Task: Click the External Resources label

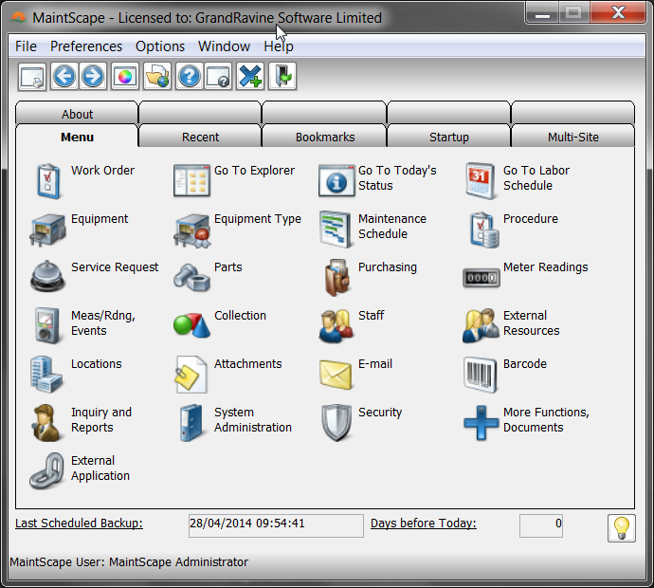Action: 532,322
